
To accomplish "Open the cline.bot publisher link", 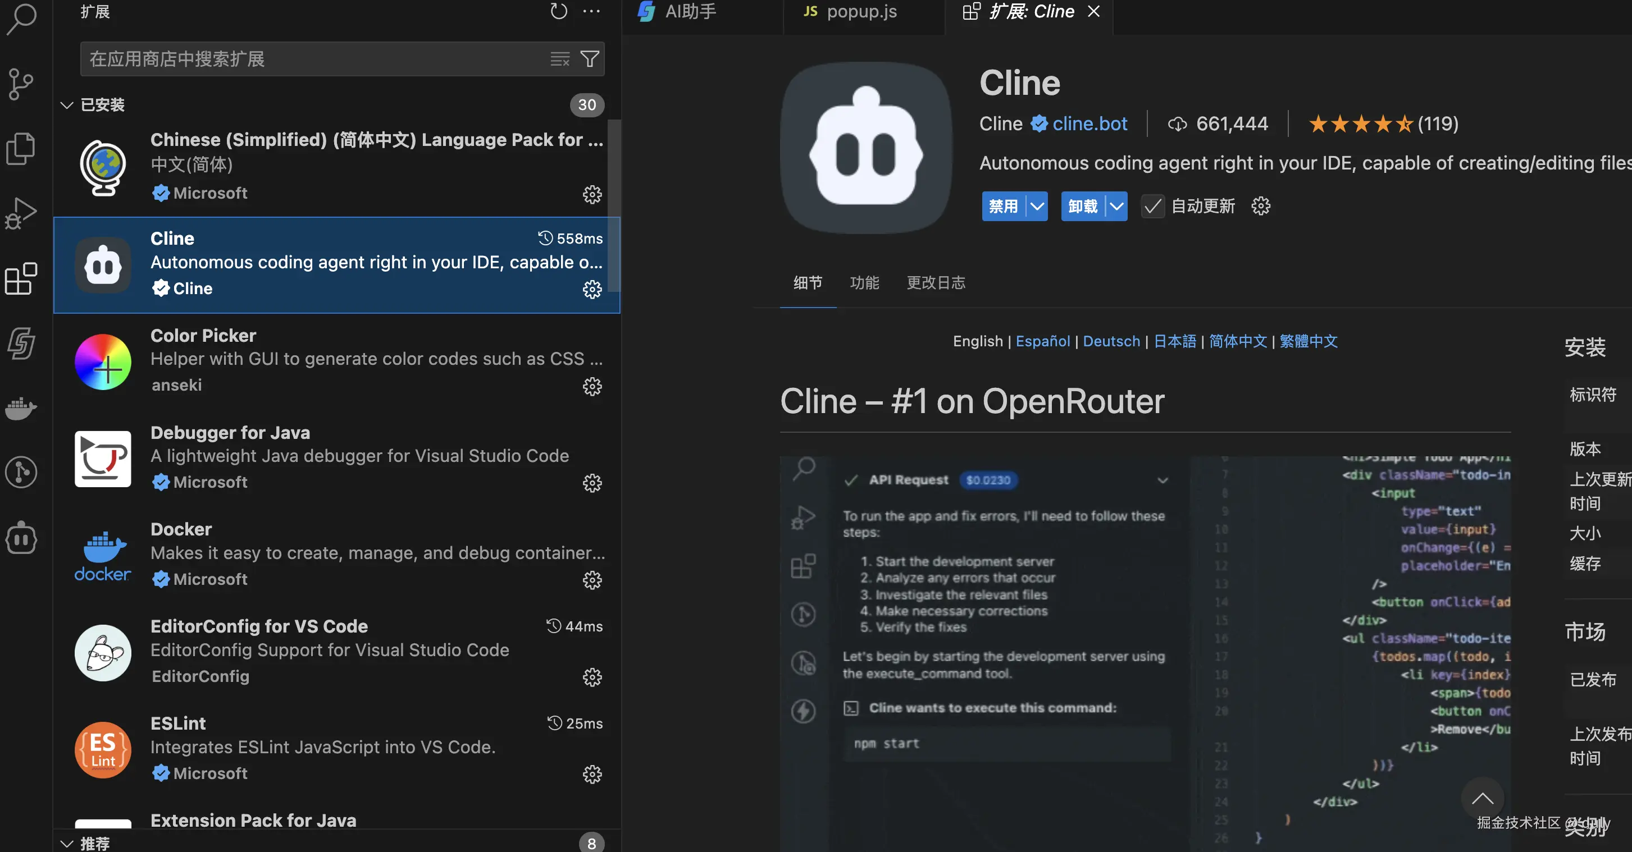I will [x=1089, y=123].
